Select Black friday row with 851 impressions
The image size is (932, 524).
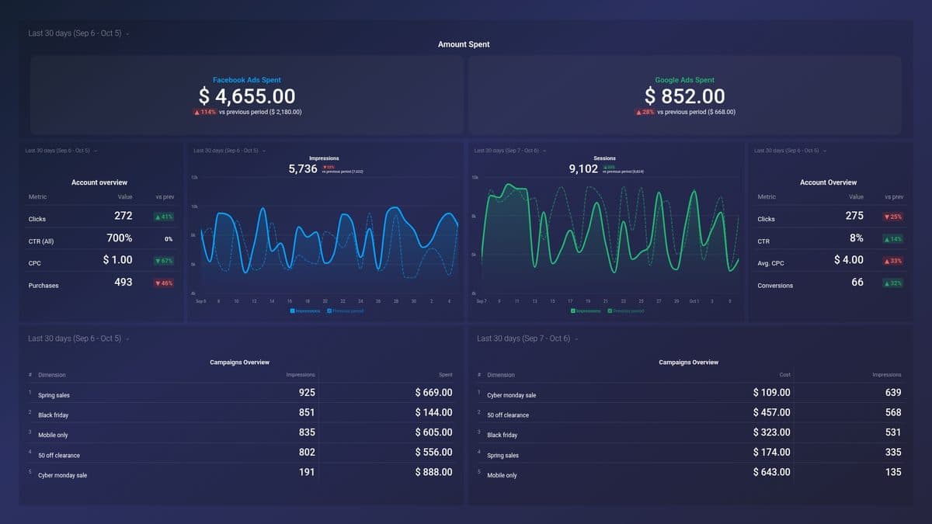(241, 413)
